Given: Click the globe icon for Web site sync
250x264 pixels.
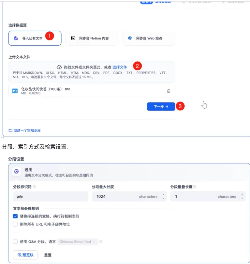Looking at the screenshot, I should pyautogui.click(x=130, y=38).
